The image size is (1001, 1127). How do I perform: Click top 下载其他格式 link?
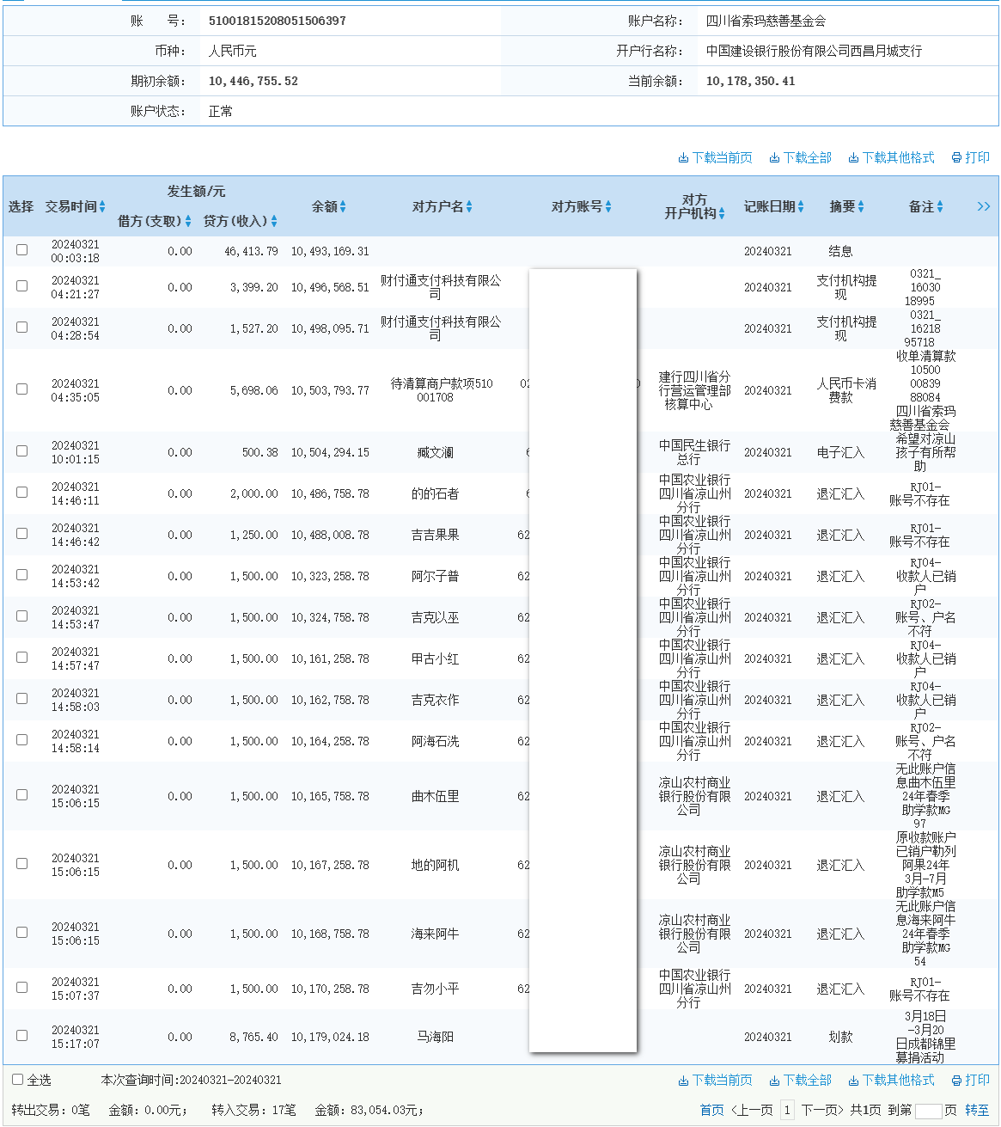click(899, 158)
